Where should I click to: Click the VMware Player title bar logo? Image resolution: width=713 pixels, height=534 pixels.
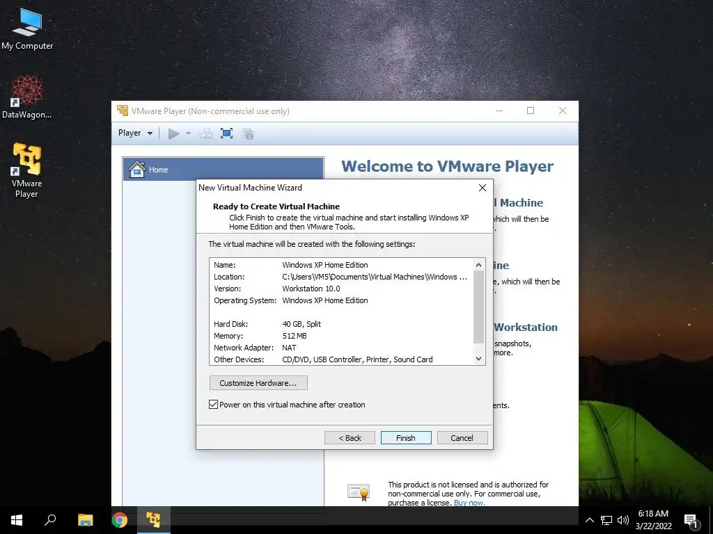pos(123,111)
